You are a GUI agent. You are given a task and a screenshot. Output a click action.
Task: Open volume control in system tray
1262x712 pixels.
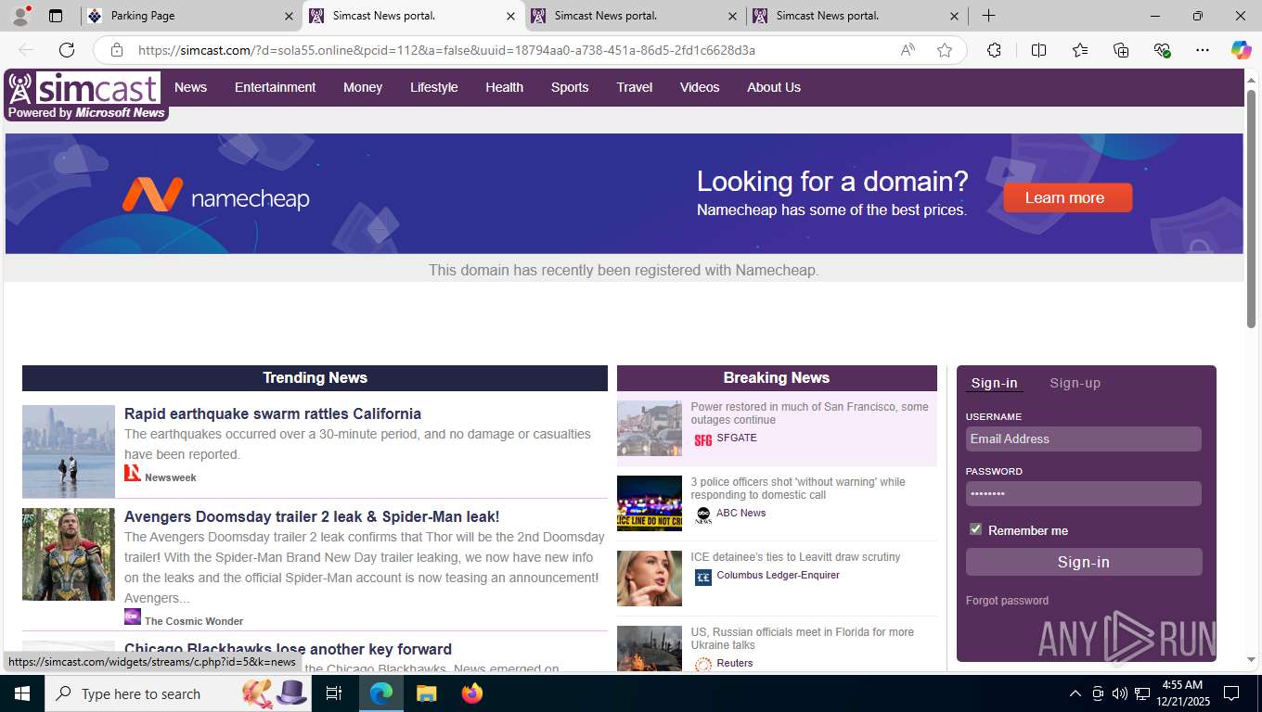(1120, 693)
